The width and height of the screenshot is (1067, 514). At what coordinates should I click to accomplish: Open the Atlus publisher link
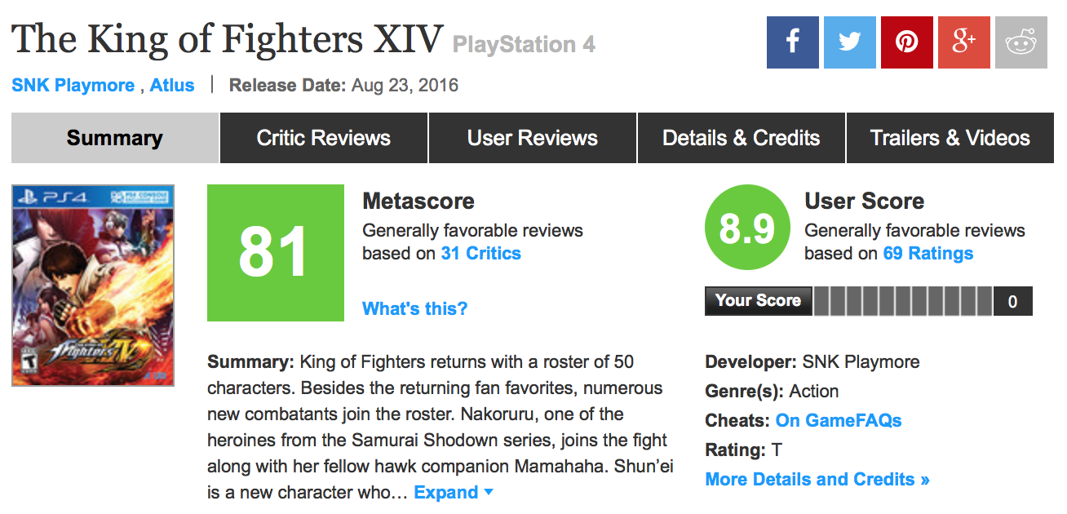(x=172, y=85)
